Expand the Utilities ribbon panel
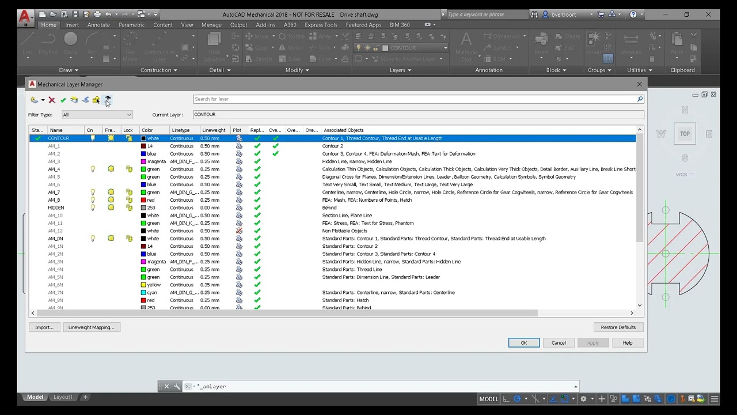 click(640, 70)
